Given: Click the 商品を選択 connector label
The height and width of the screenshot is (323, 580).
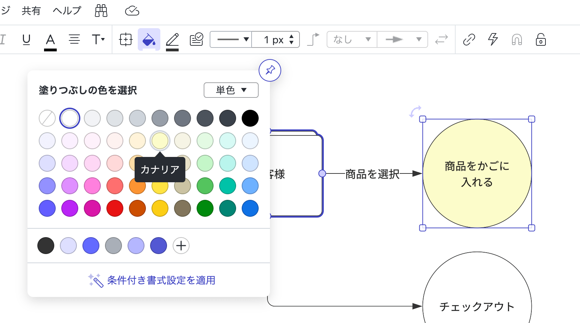Looking at the screenshot, I should [372, 174].
